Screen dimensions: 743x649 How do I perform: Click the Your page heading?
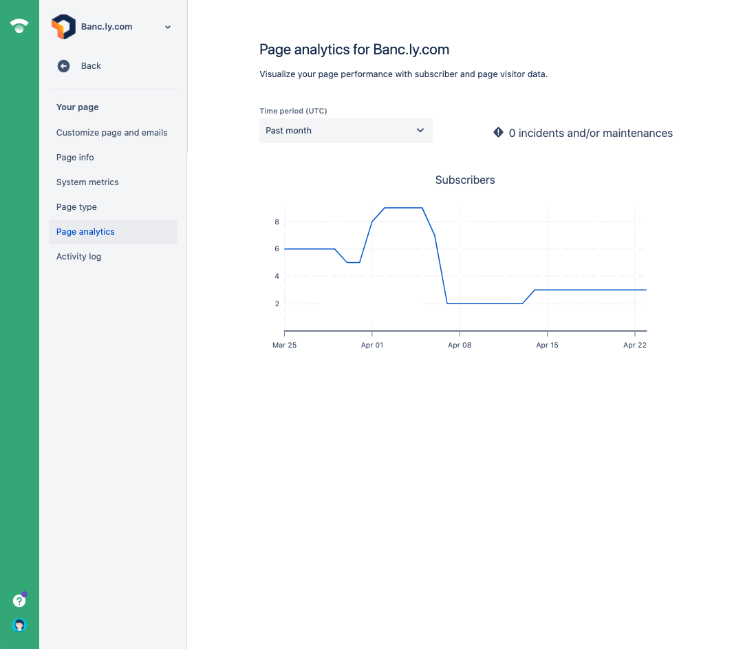click(78, 107)
